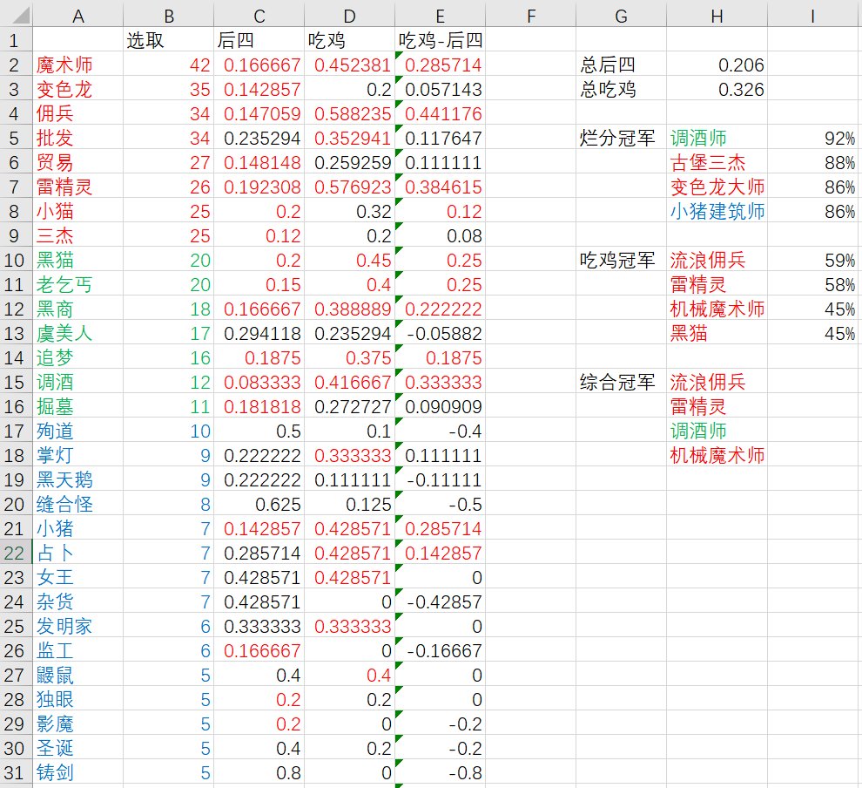Select cell 掌灯
Screen dimensions: 862x788
point(78,455)
